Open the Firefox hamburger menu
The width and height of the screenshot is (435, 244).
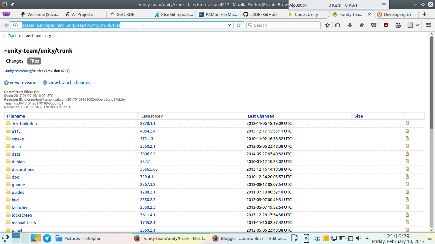point(428,25)
